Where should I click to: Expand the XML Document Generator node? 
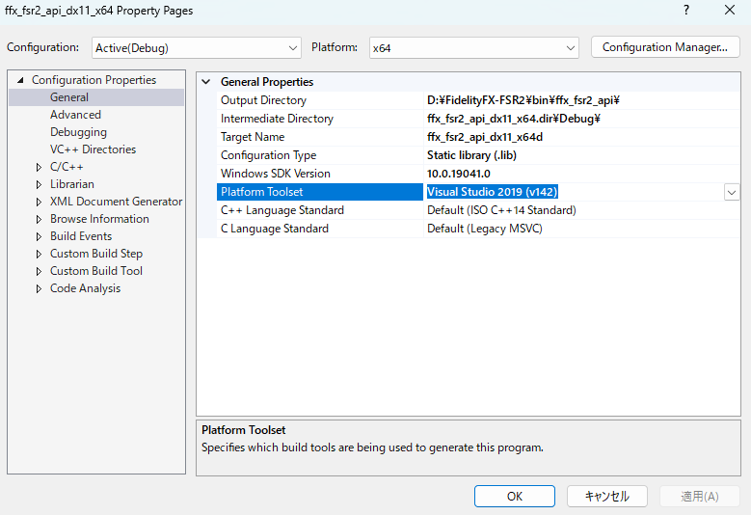click(x=39, y=202)
